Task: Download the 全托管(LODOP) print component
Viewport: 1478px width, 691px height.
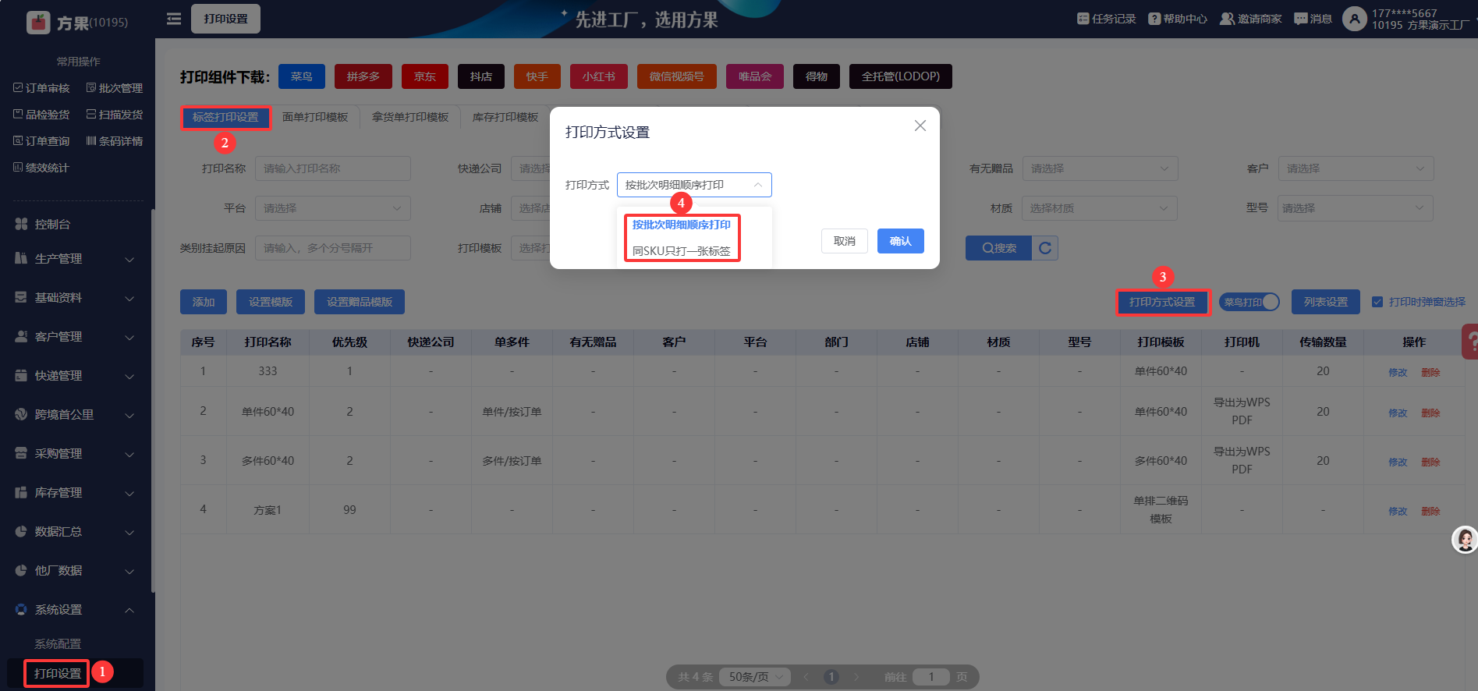Action: (901, 76)
